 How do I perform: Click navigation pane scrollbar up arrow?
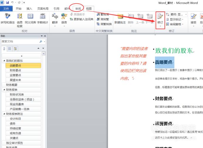click(x=44, y=53)
